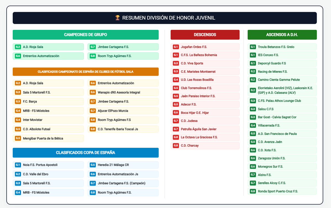This screenshot has height=208, width=331.
Task: Select the Alzira F.S. row
Action: tap(282, 175)
